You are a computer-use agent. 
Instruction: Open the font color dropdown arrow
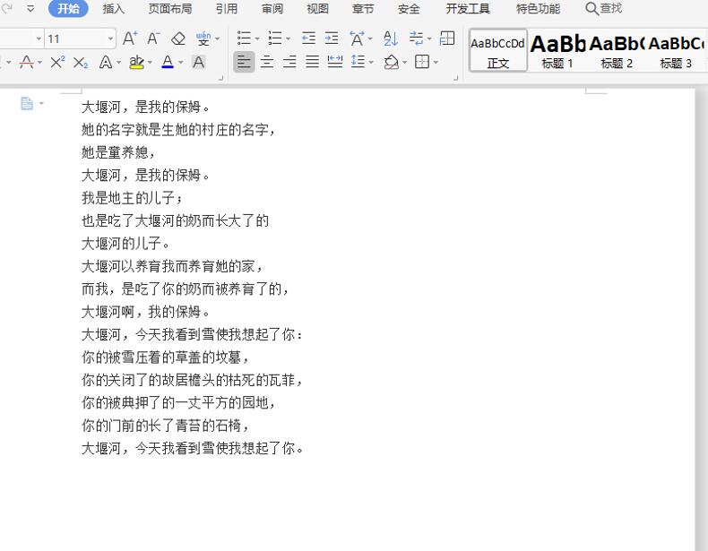click(x=181, y=63)
